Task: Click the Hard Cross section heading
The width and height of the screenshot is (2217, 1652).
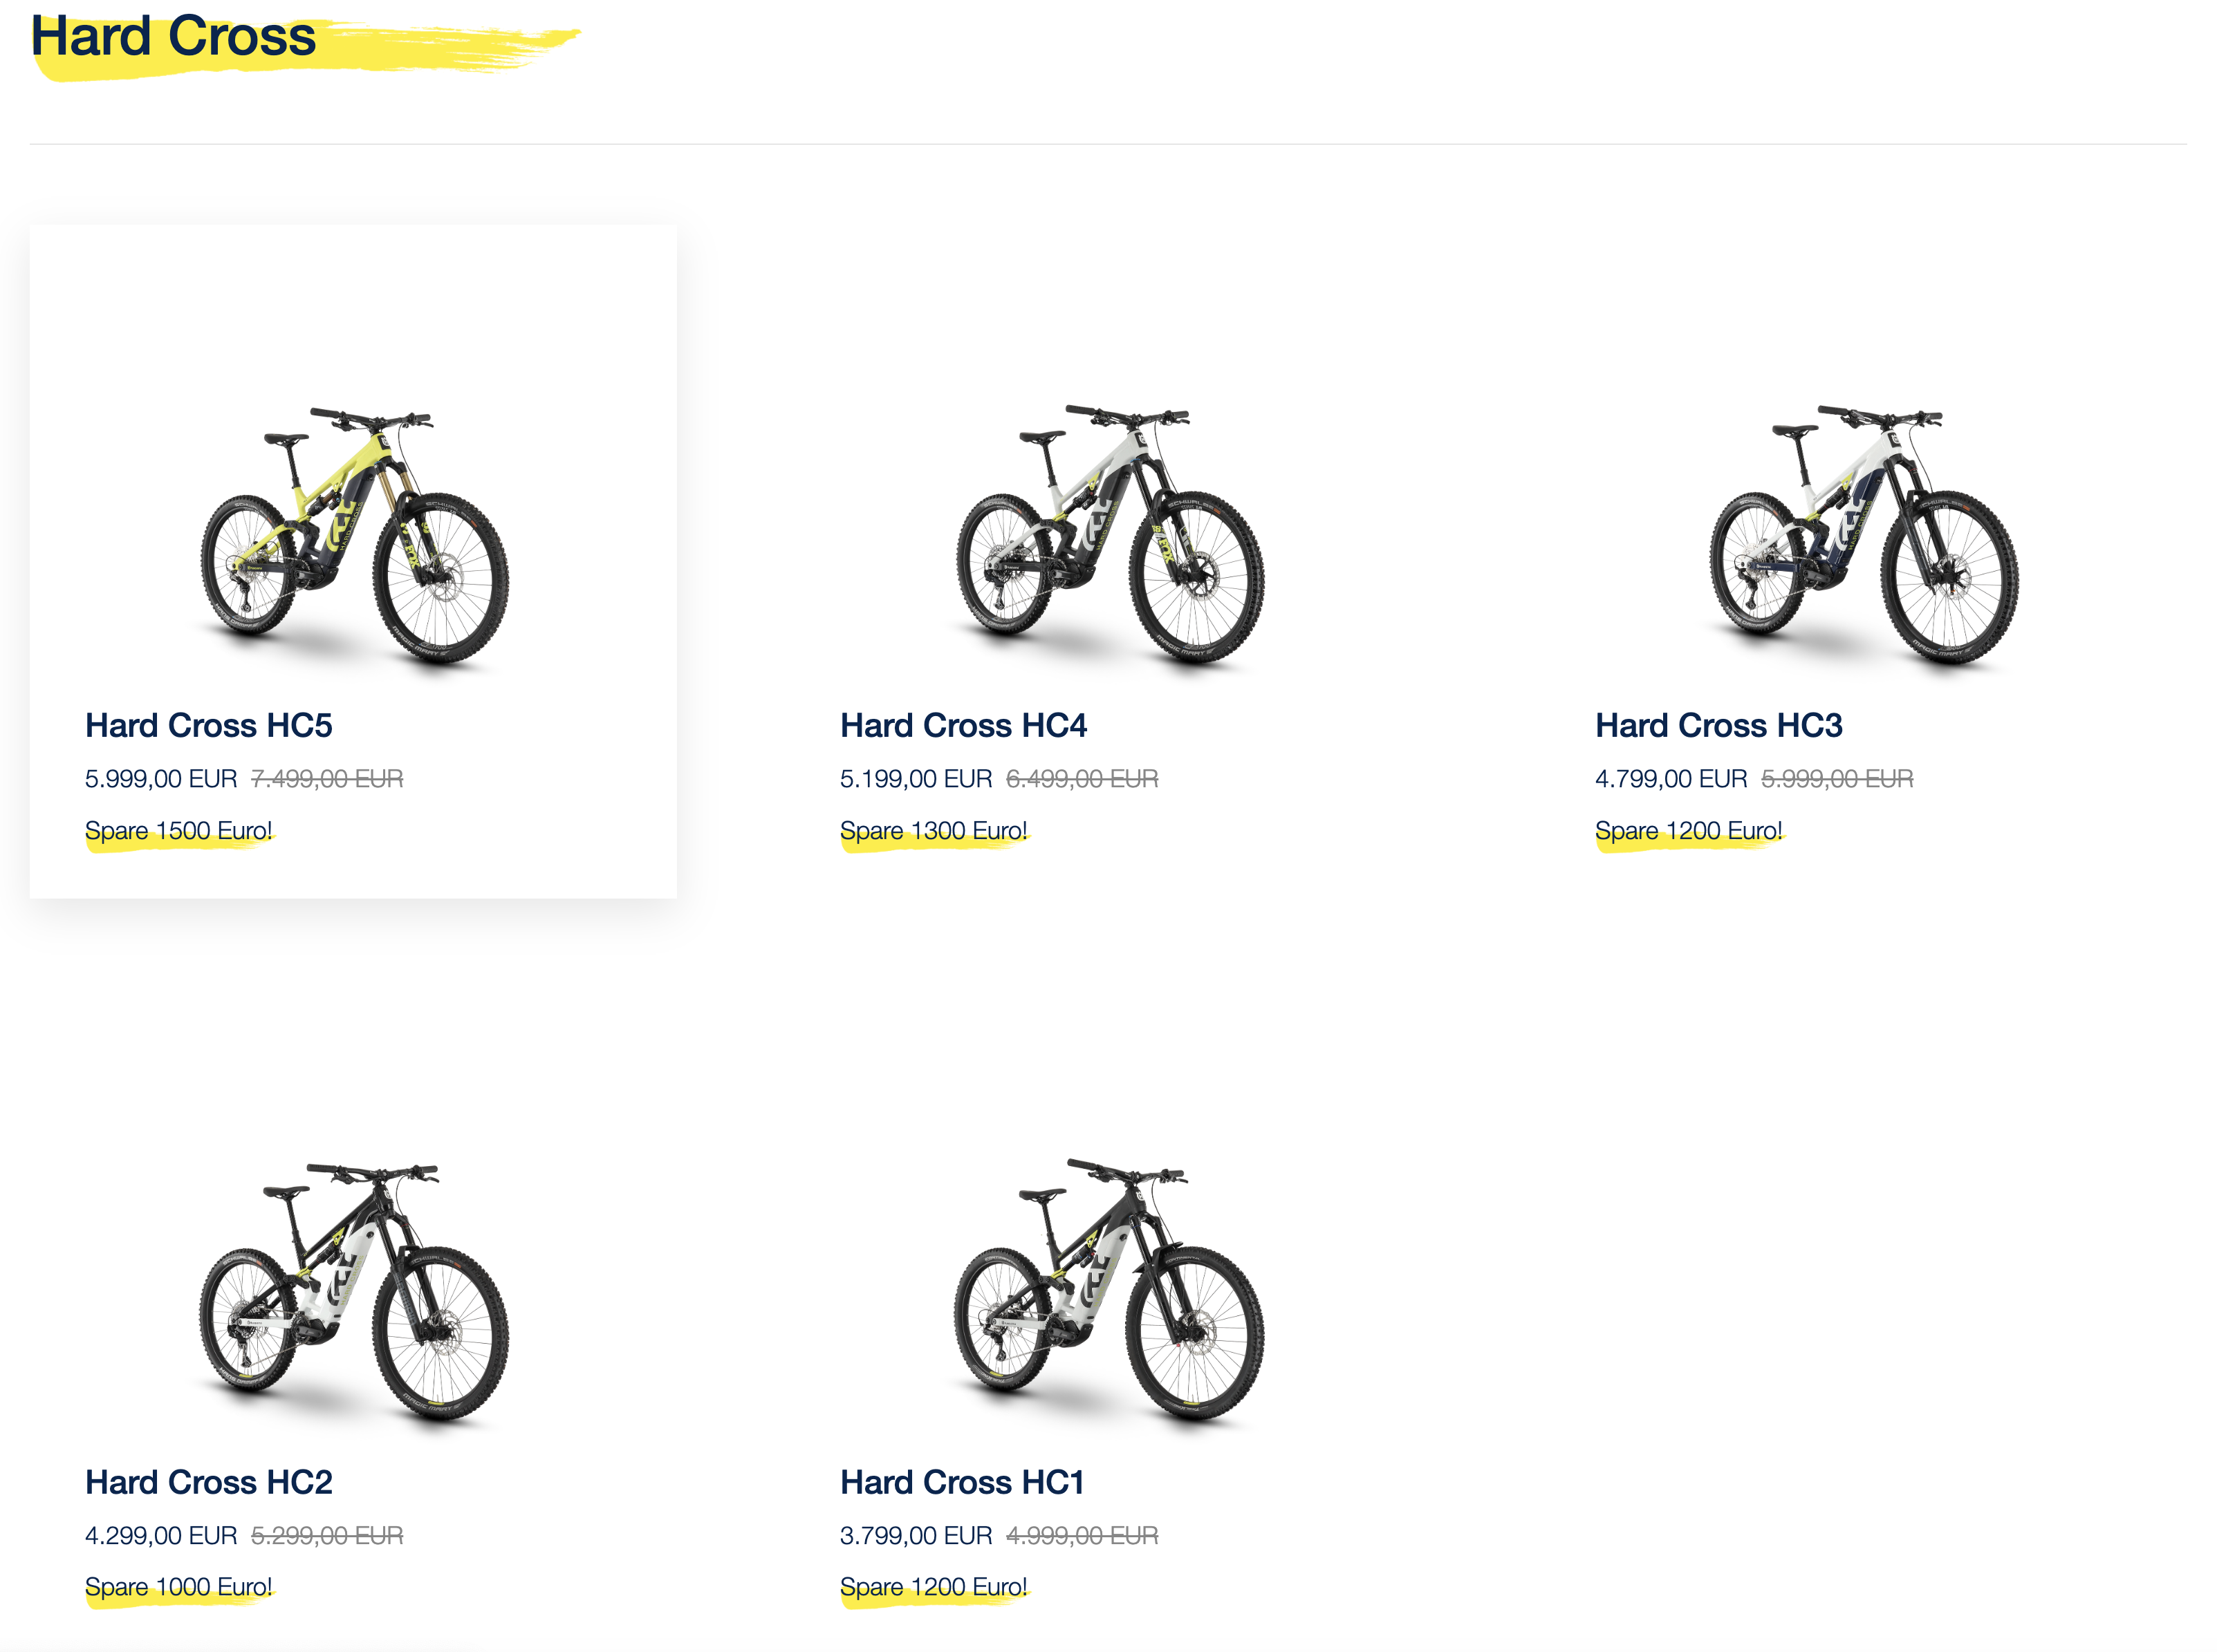Action: (174, 36)
